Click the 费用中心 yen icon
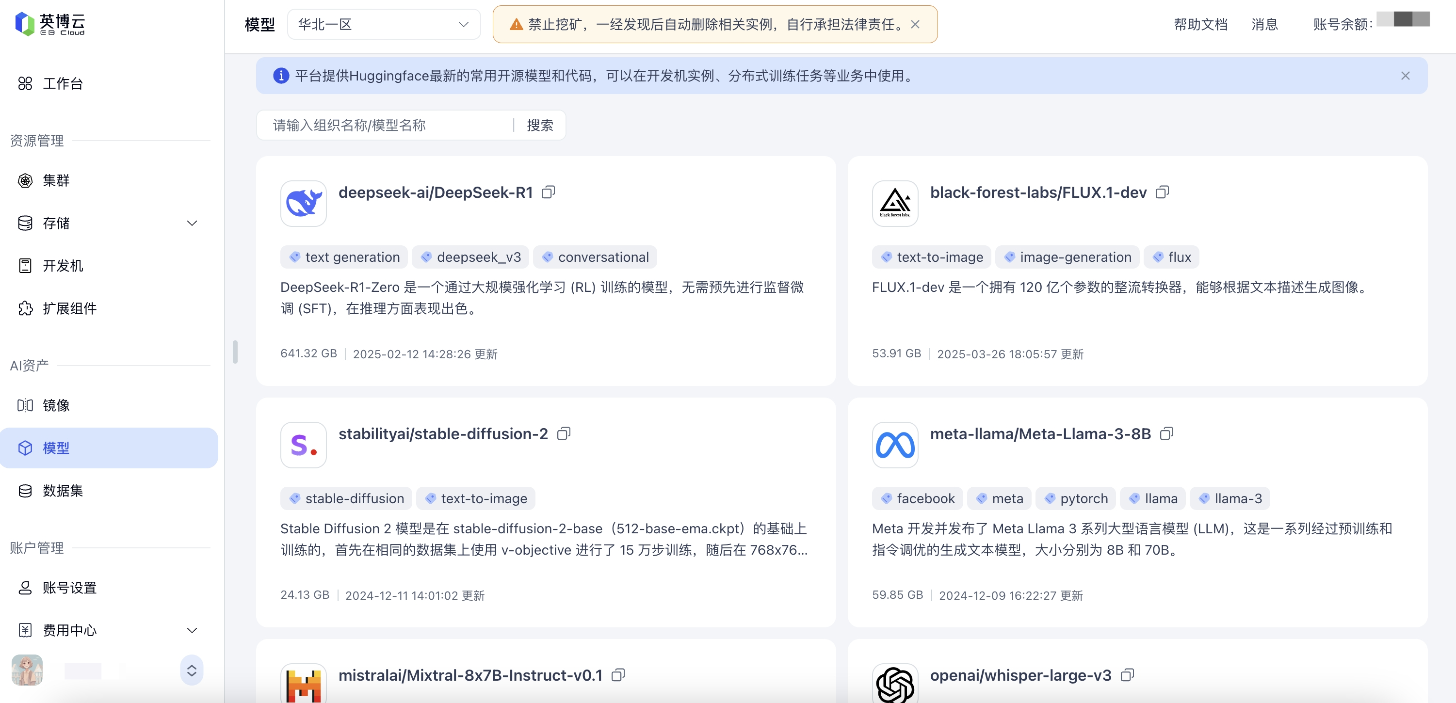This screenshot has width=1456, height=703. (25, 630)
